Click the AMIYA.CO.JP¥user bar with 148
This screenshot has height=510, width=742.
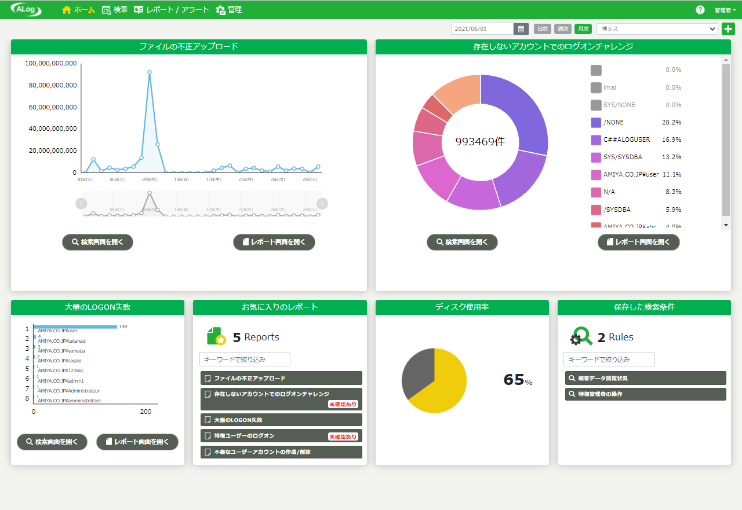(75, 326)
